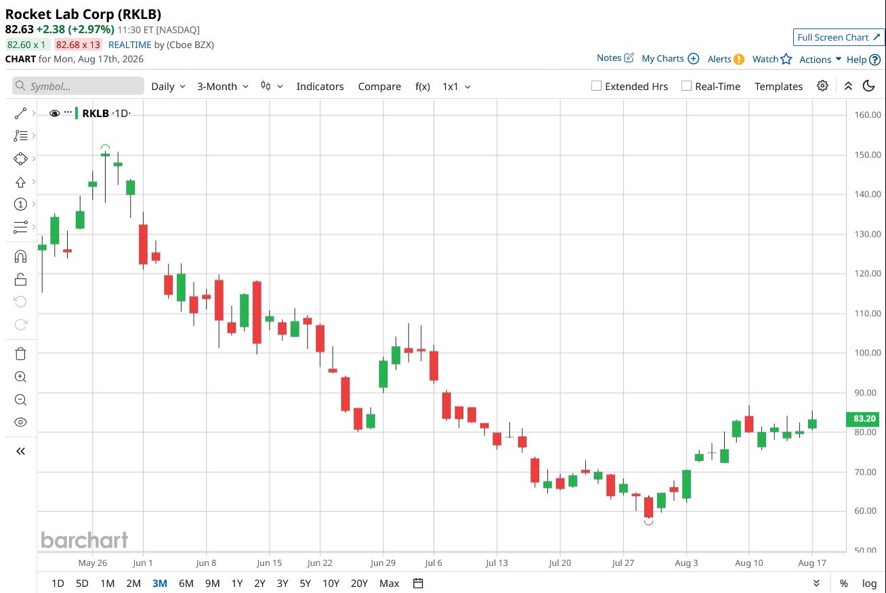The width and height of the screenshot is (886, 593).
Task: Click the Watch star icon
Action: pyautogui.click(x=786, y=59)
